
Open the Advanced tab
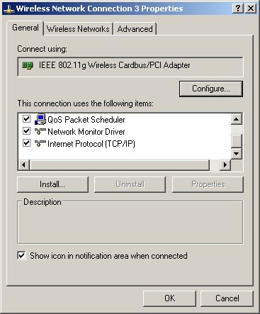135,29
